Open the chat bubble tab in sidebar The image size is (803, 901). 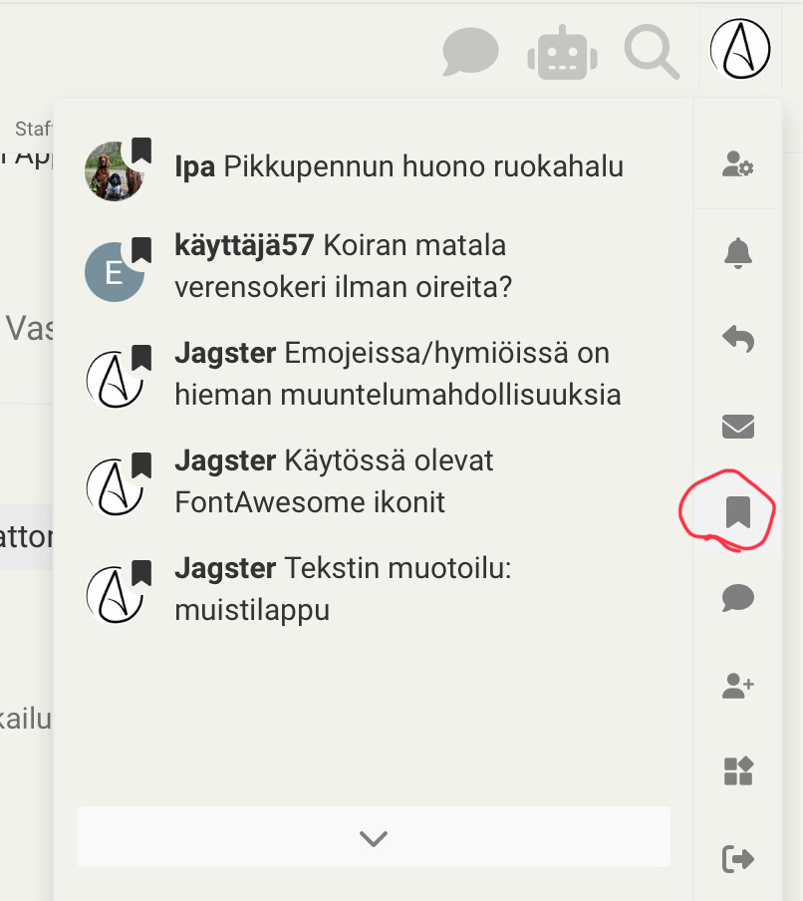point(737,598)
